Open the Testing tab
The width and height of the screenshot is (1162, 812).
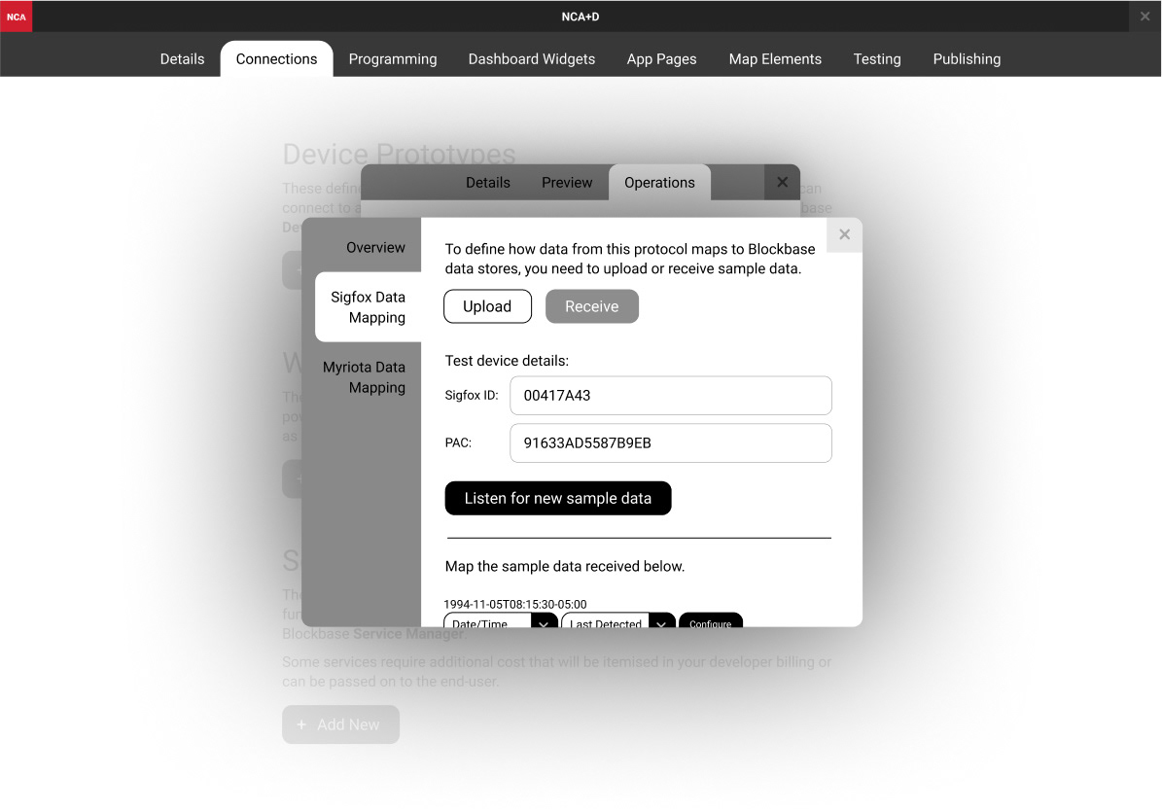877,59
